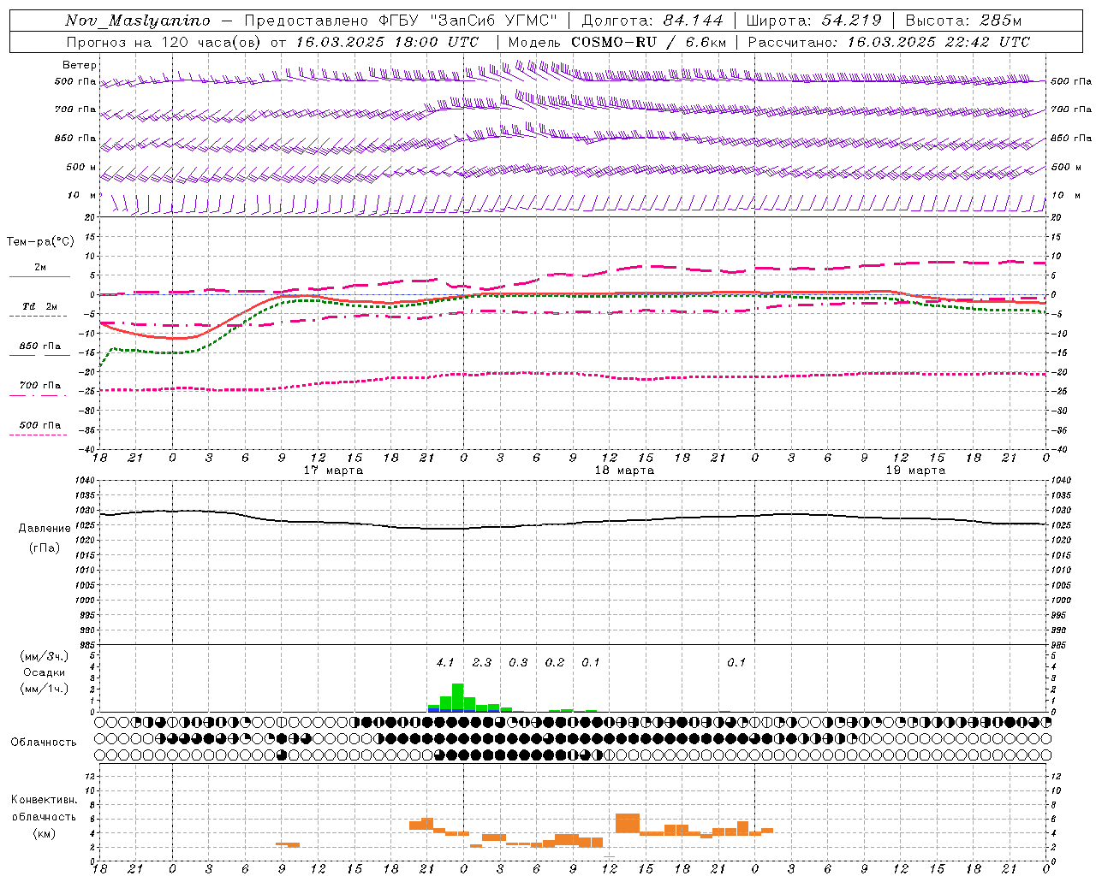
Task: Click the 500 гПа temperature legend entry
Action: point(39,425)
